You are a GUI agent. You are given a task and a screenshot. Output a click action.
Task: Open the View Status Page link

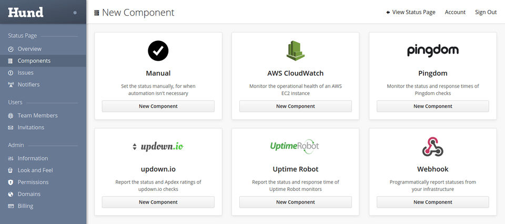pyautogui.click(x=411, y=12)
